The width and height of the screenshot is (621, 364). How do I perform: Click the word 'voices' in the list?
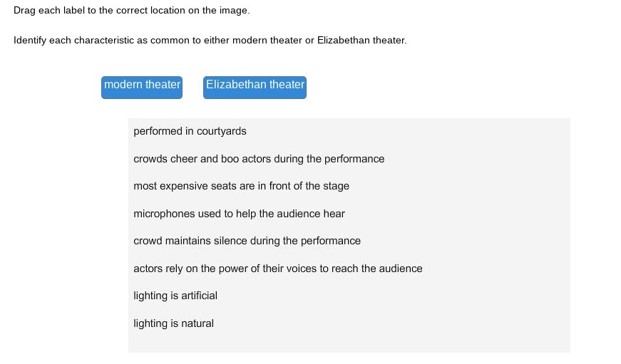(x=317, y=269)
